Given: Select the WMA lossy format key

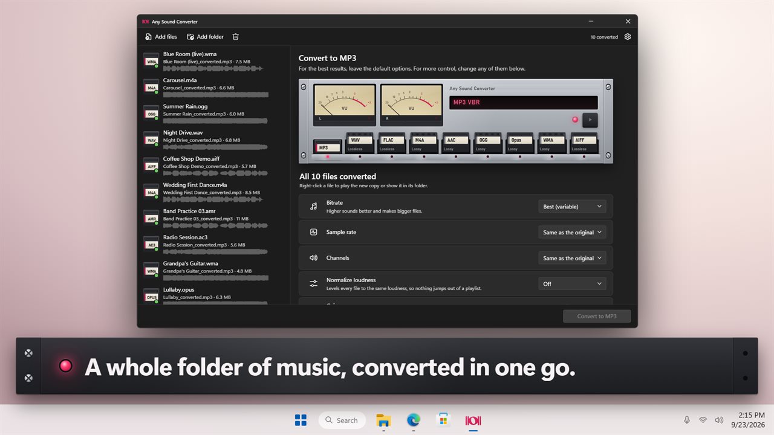Looking at the screenshot, I should tap(552, 143).
